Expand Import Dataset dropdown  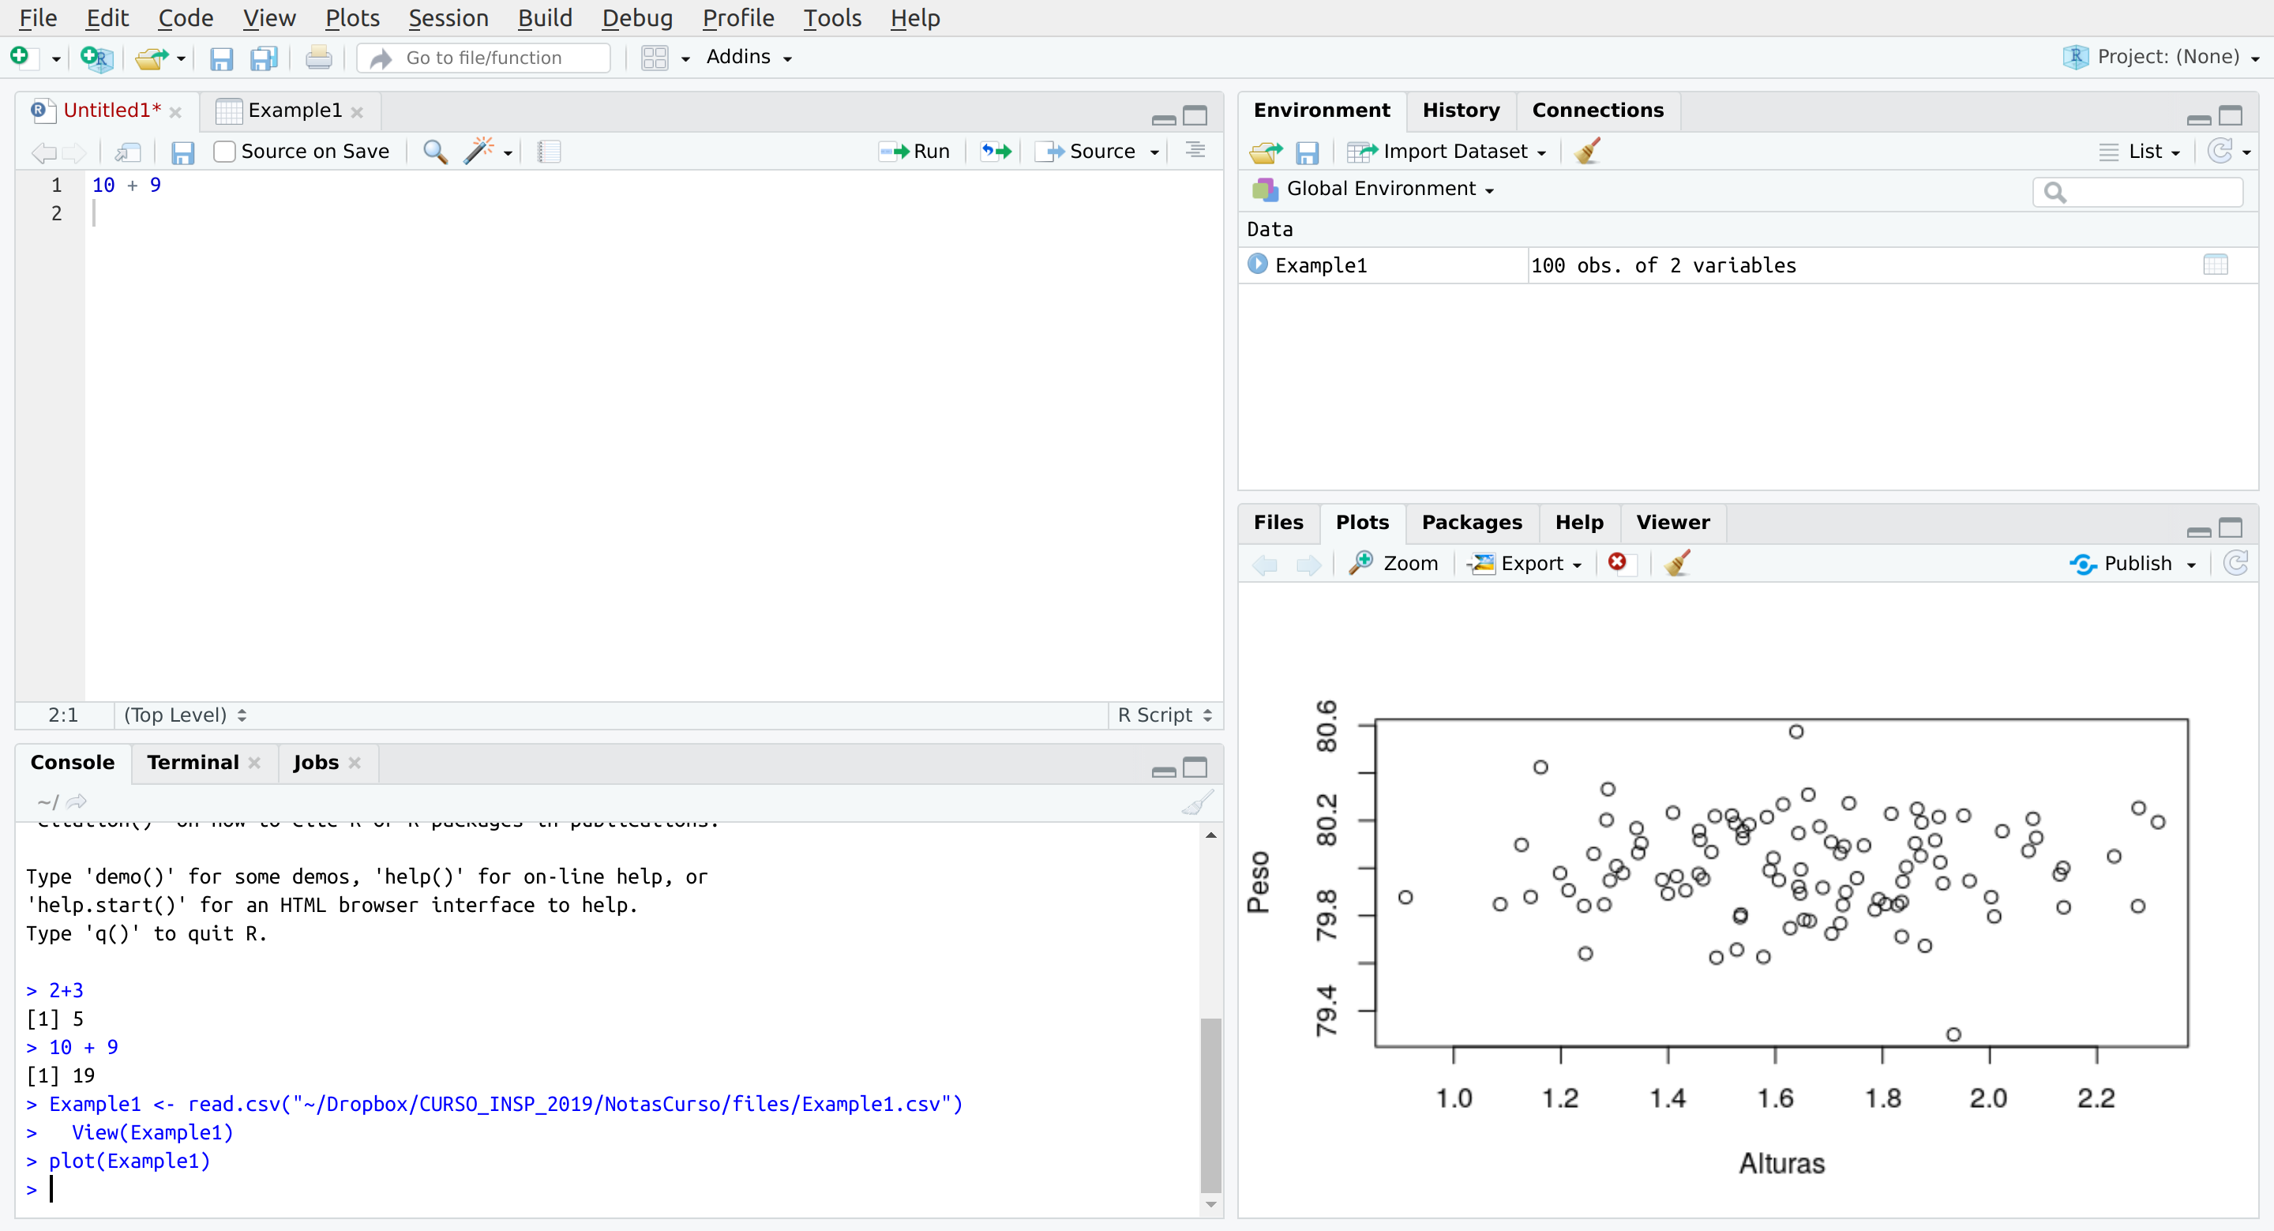(1446, 152)
